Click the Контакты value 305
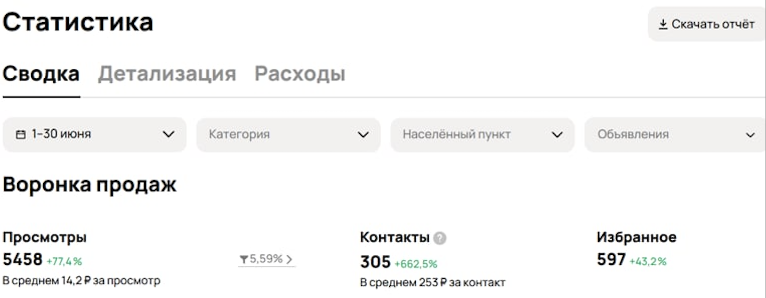This screenshot has height=298, width=766. click(375, 262)
